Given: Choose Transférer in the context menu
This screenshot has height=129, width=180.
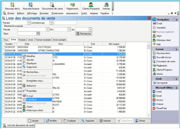Looking at the screenshot, I should point(37,100).
